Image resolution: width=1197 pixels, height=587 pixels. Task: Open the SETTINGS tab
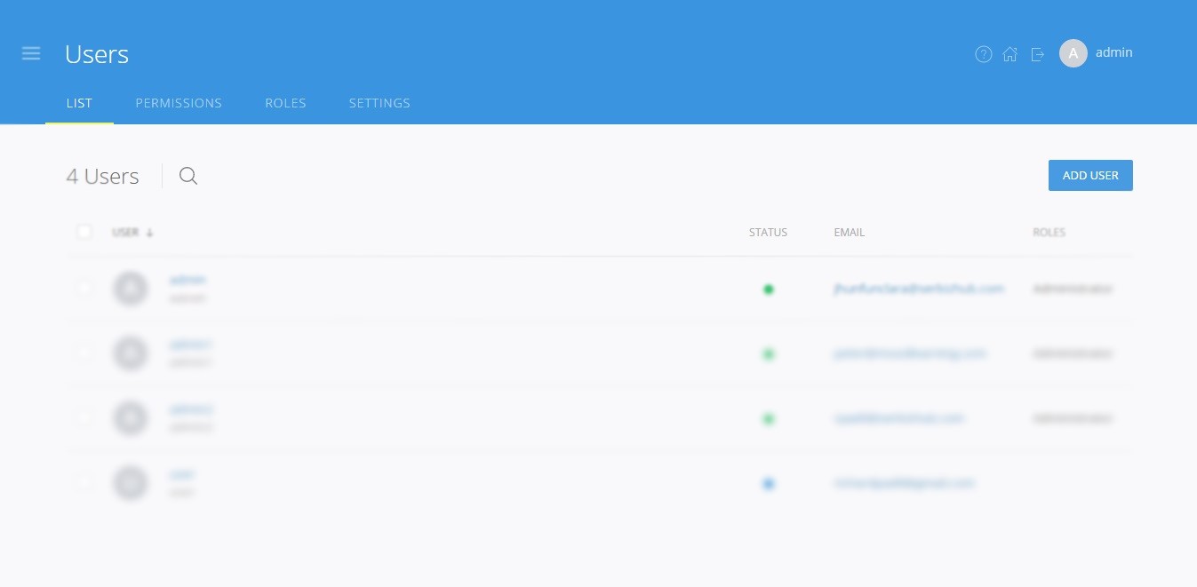coord(379,103)
